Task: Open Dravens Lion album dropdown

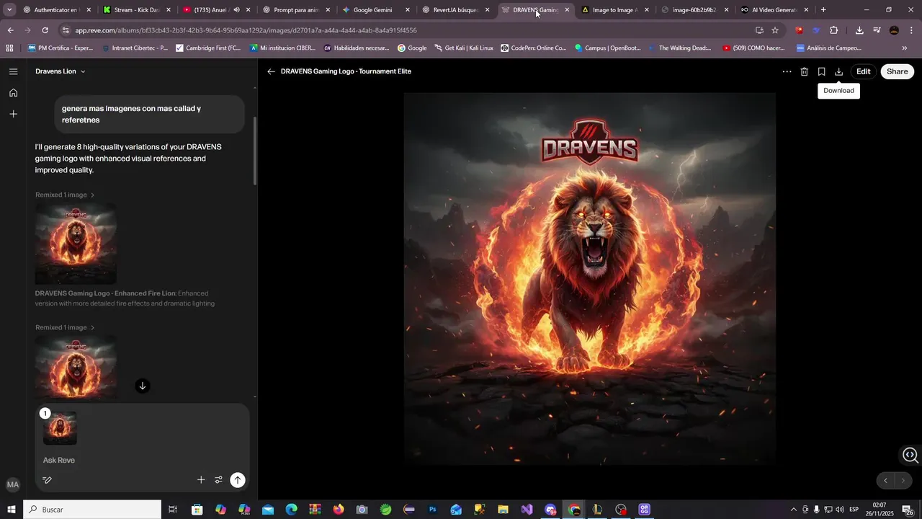Action: (61, 71)
